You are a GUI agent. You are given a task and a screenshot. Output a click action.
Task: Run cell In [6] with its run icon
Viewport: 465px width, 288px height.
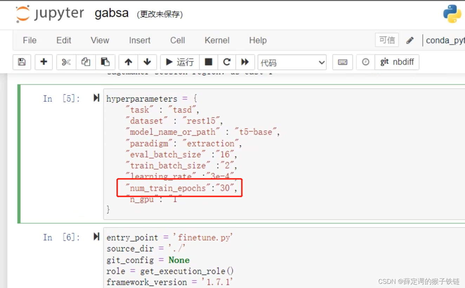[x=96, y=236]
